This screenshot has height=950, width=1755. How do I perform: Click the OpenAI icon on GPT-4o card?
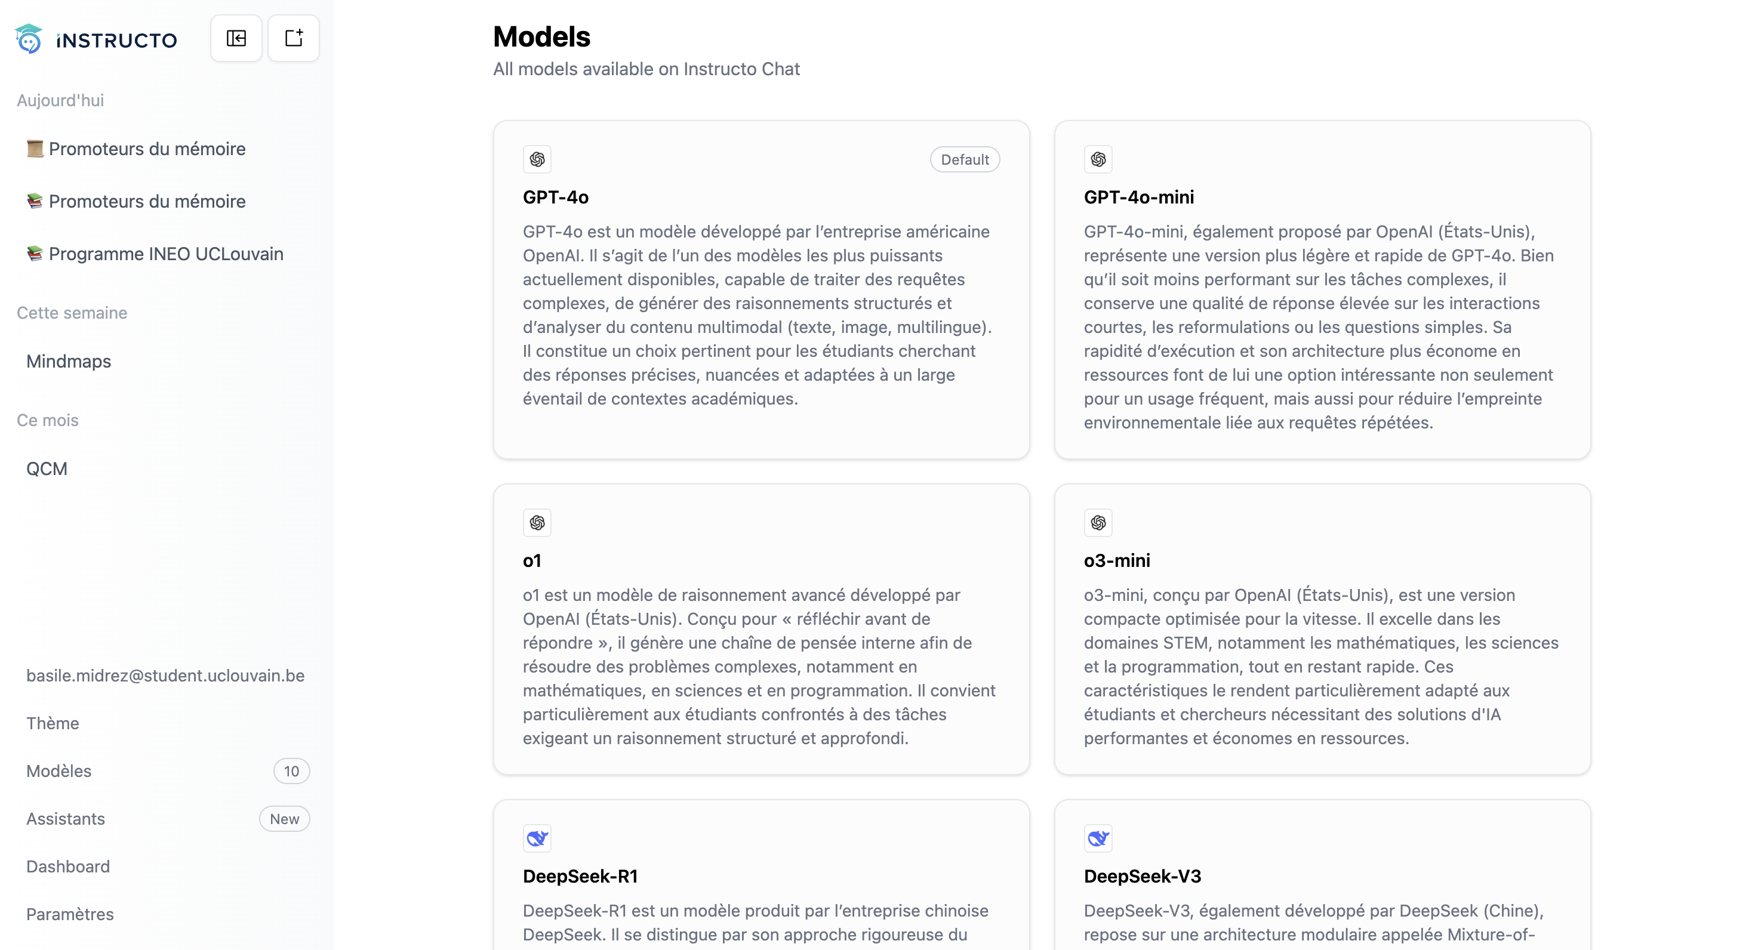pyautogui.click(x=537, y=159)
